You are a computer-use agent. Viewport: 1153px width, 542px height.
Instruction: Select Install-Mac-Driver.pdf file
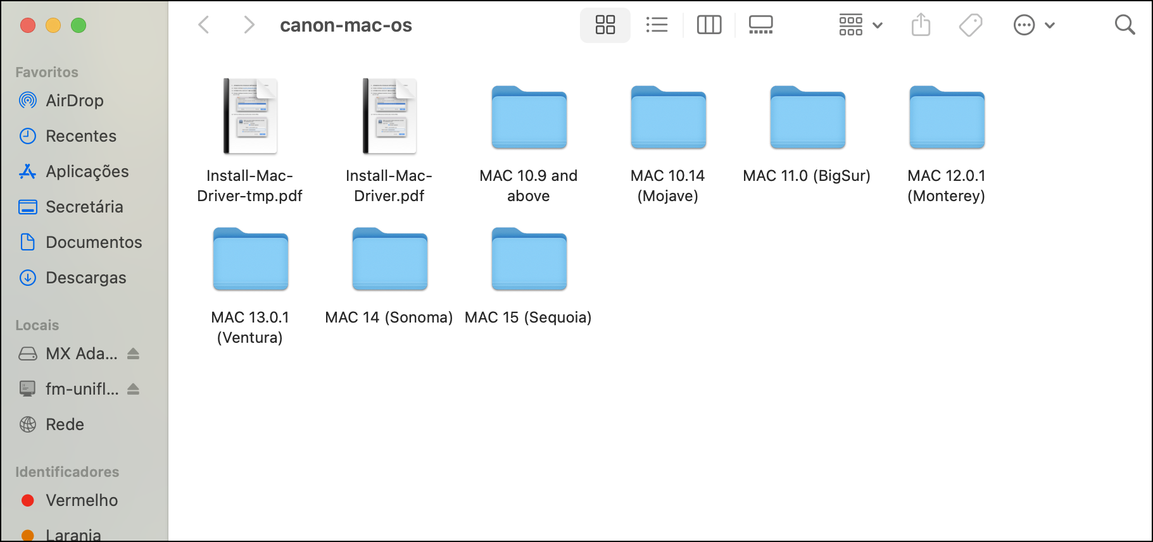(389, 140)
